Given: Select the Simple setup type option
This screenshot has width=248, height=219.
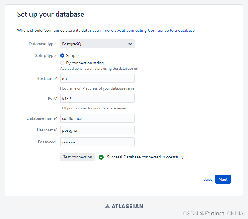Looking at the screenshot, I should 62,55.
